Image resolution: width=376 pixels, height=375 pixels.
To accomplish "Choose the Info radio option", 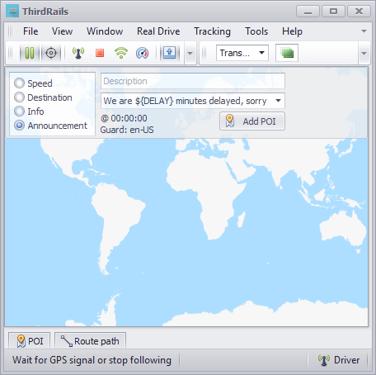I will [x=29, y=112].
